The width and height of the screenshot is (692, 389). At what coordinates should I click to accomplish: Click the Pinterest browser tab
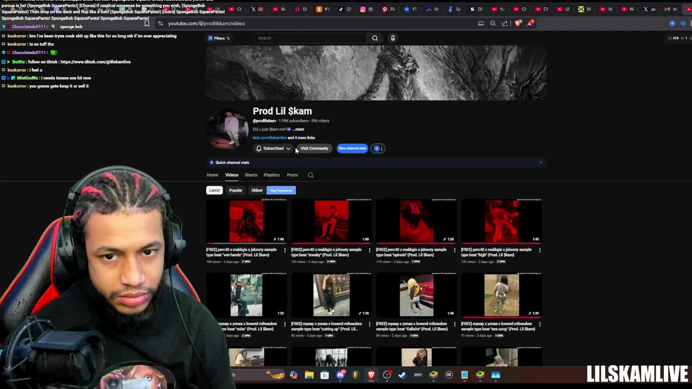388,9
